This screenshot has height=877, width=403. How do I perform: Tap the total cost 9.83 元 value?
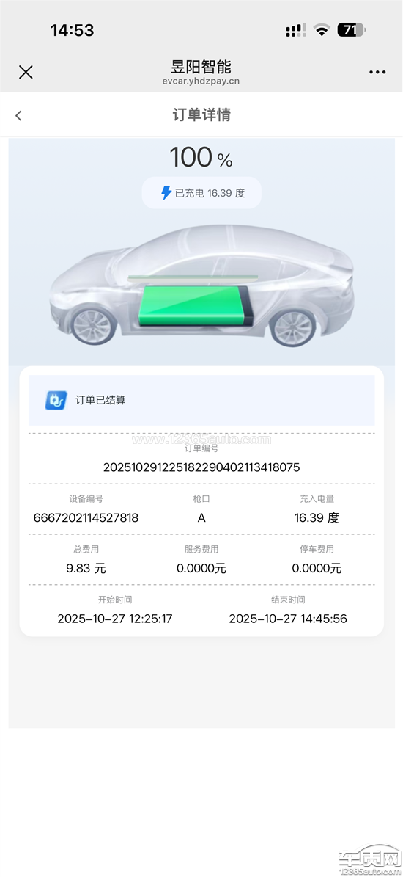pos(86,568)
